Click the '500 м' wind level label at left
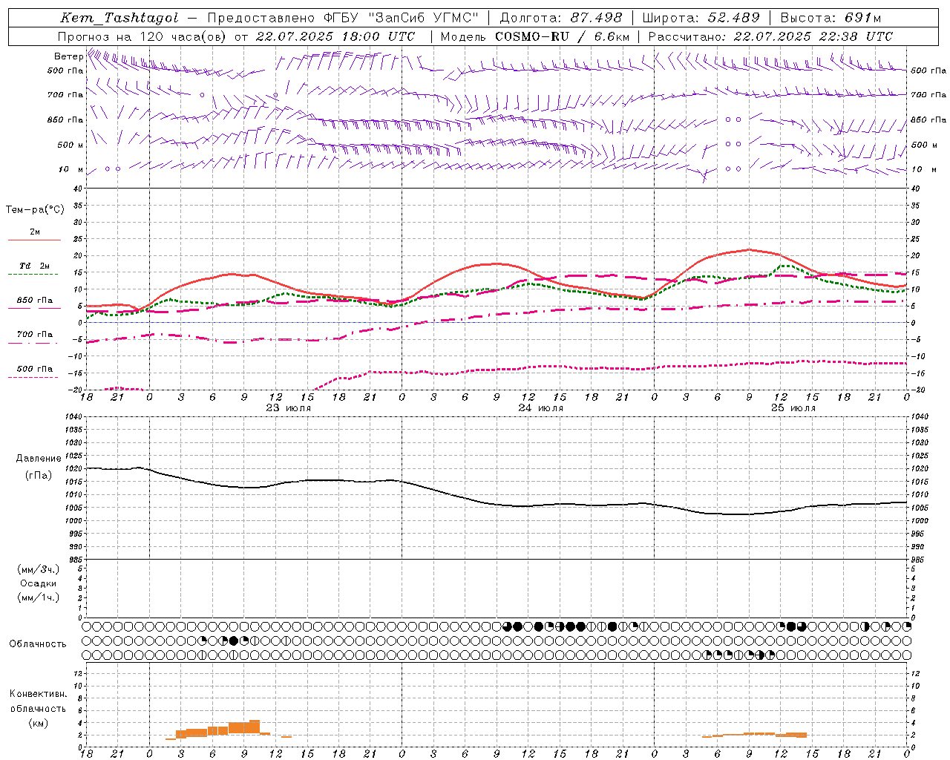Screen dimensions: 950x760 click(71, 145)
